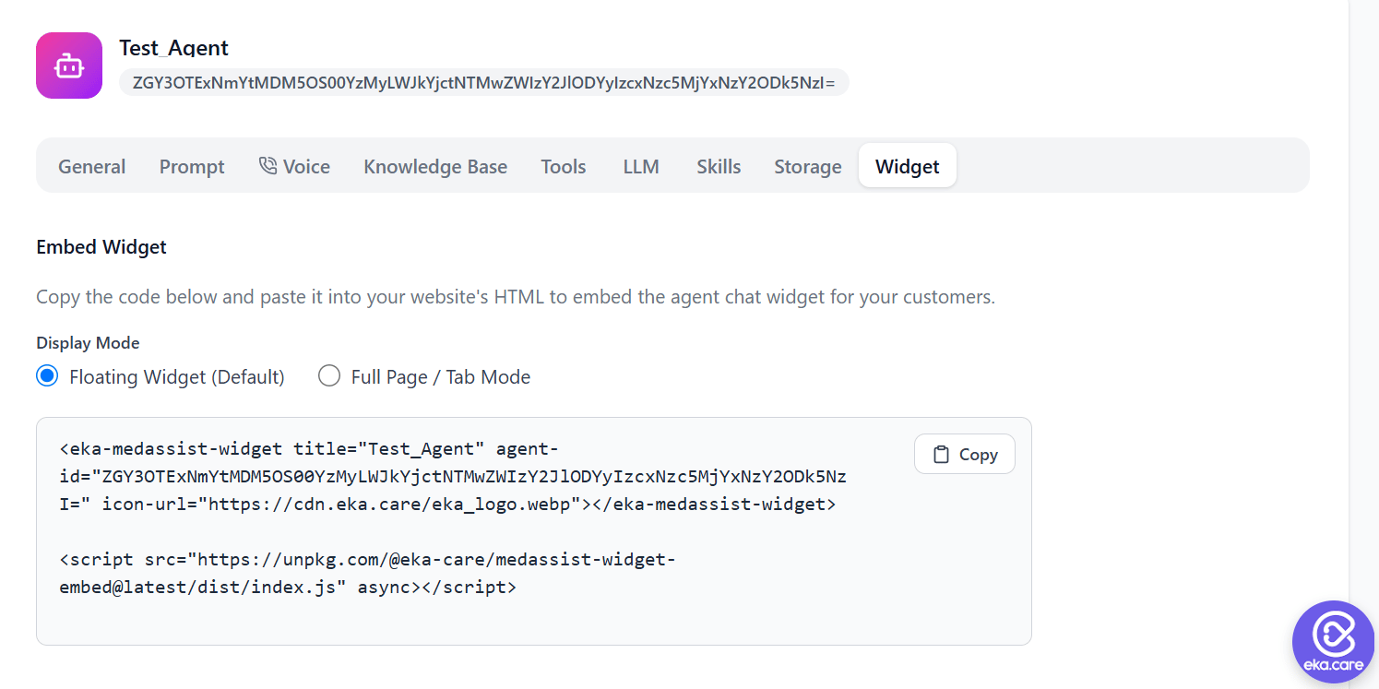Click the agent-id value line in code

click(453, 477)
